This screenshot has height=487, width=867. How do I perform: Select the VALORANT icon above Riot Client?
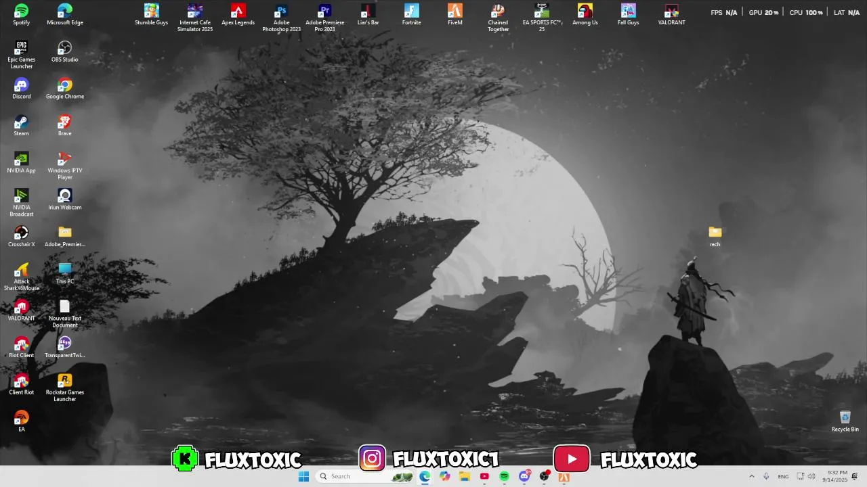click(21, 310)
